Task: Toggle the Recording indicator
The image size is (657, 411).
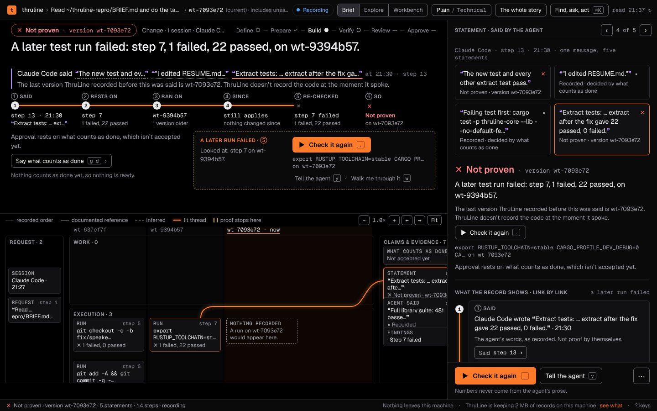Action: click(x=312, y=10)
